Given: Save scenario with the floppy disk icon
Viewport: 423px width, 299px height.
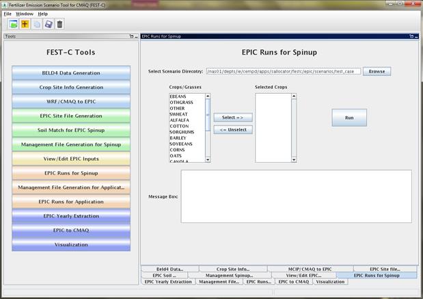Looking at the screenshot, I should [x=49, y=24].
